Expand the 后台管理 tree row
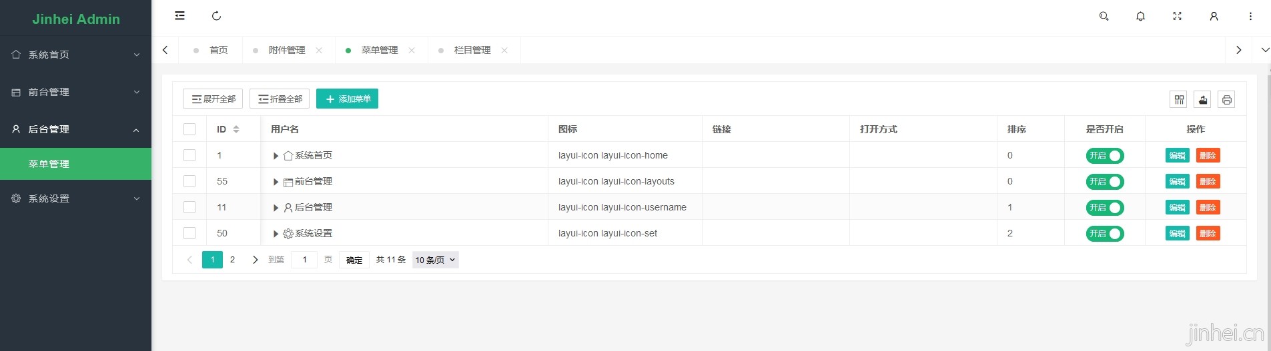1271x351 pixels. point(276,208)
